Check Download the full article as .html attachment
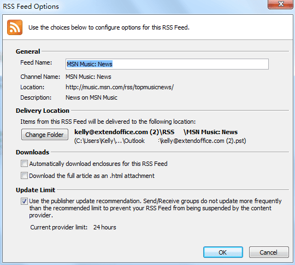The height and width of the screenshot is (265, 295). click(24, 176)
